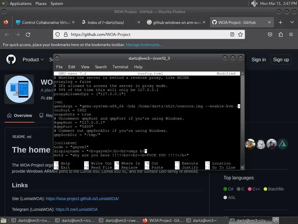
Task: Click show desktop icon in bottom panel
Action: pos(3,220)
